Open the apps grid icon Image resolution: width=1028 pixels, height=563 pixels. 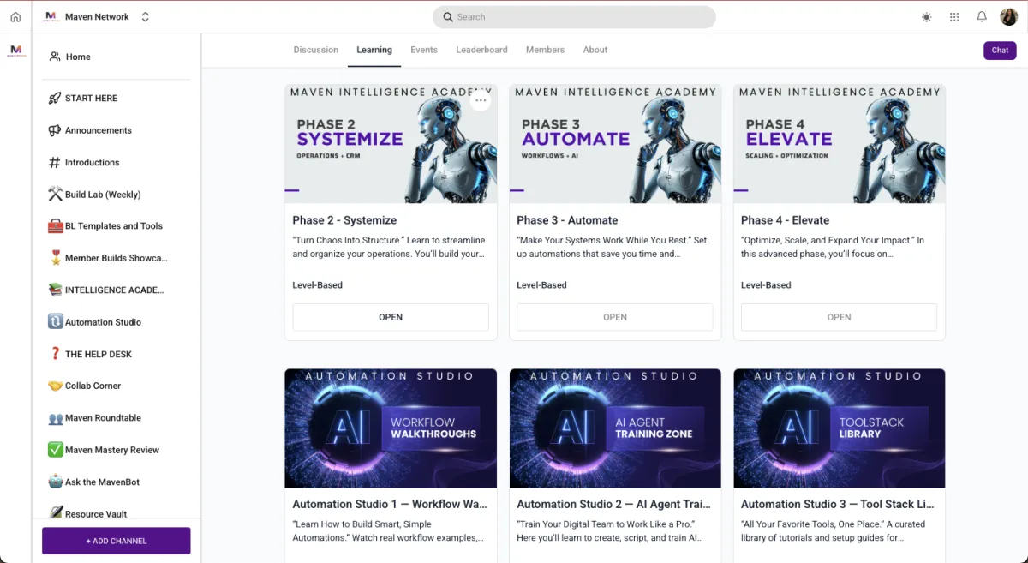click(x=954, y=17)
